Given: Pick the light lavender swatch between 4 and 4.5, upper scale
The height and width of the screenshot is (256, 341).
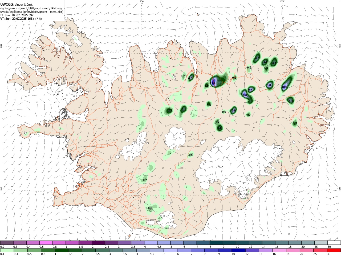Looking at the screenshot, I should [151, 243].
